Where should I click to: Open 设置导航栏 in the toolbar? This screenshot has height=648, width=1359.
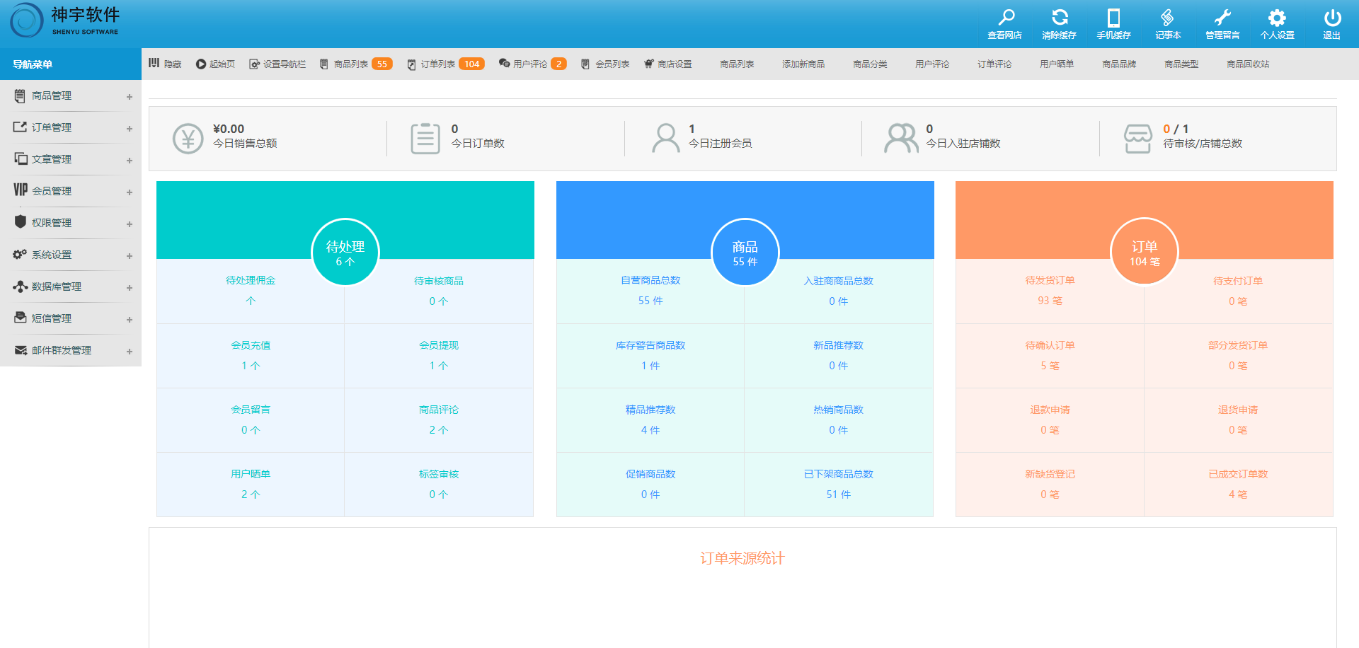click(x=277, y=64)
